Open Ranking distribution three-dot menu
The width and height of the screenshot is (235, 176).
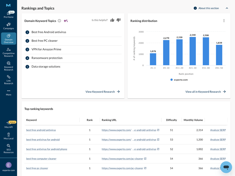[224, 21]
